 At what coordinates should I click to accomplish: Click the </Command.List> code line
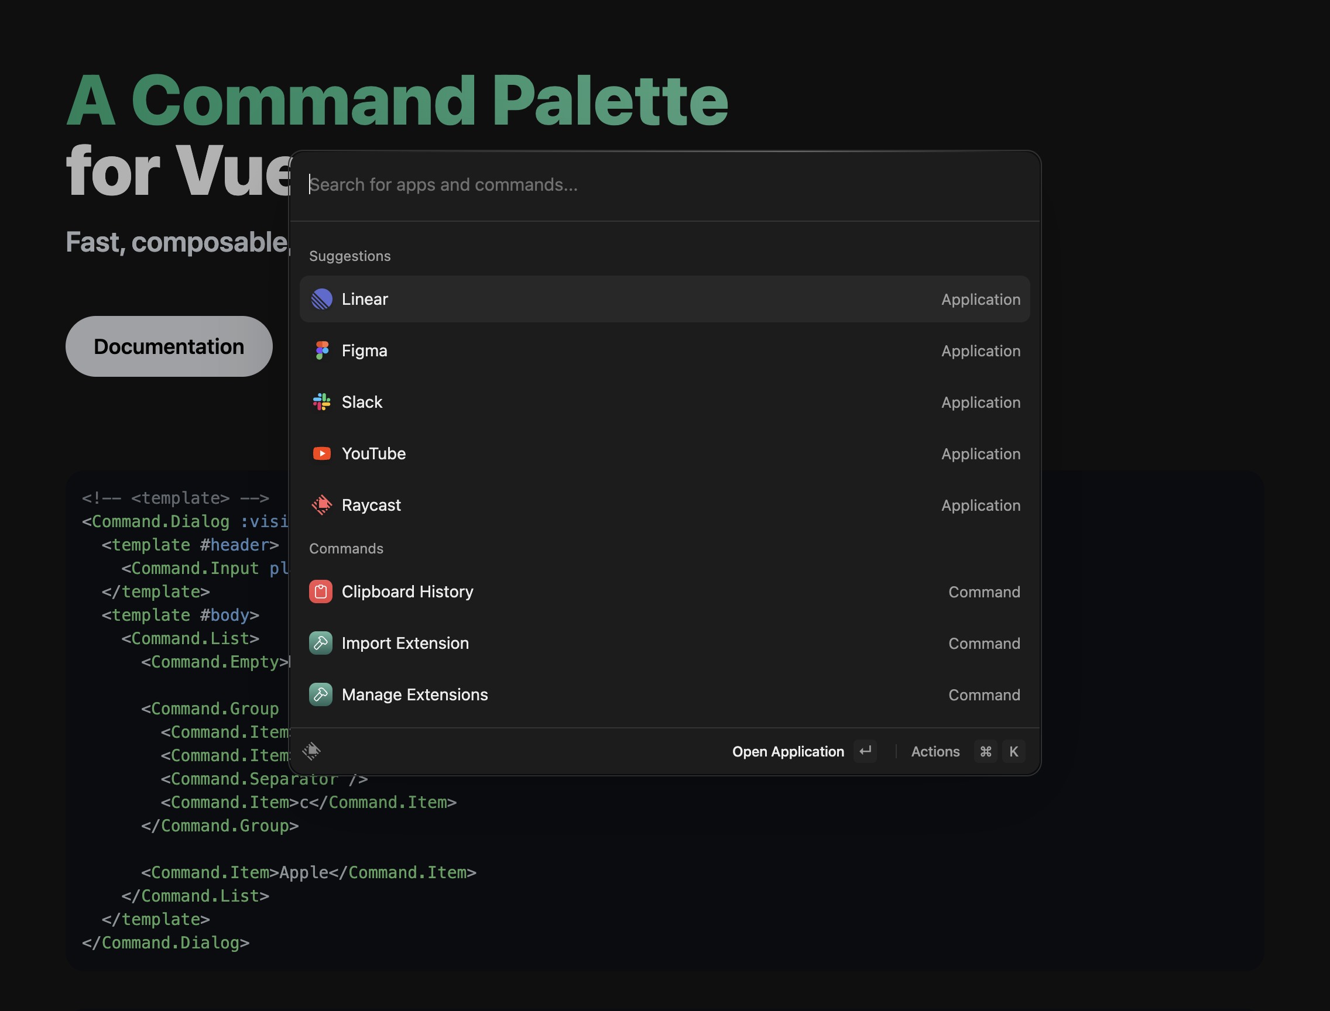click(195, 896)
